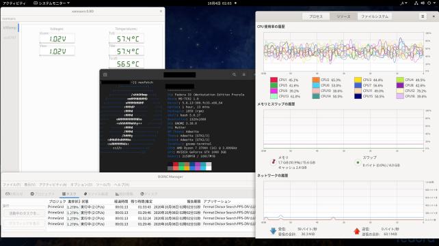Change CPU9 graph color swatch
Screen dimensions: 439x246
274,91
